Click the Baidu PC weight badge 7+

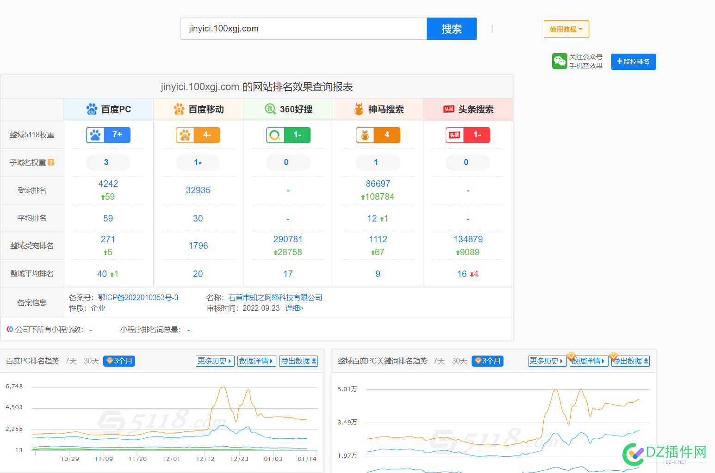[x=108, y=135]
